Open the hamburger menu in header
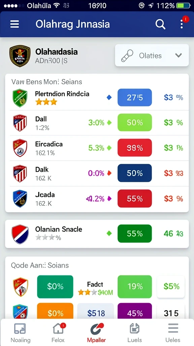This screenshot has width=194, height=346. (14, 24)
